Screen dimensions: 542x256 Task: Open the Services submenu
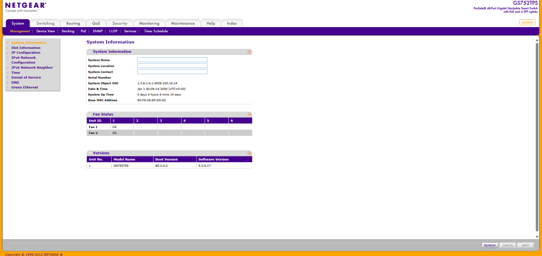pos(130,31)
